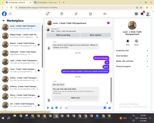Open the Nancy conversation
154x123 pixels.
(21, 96)
